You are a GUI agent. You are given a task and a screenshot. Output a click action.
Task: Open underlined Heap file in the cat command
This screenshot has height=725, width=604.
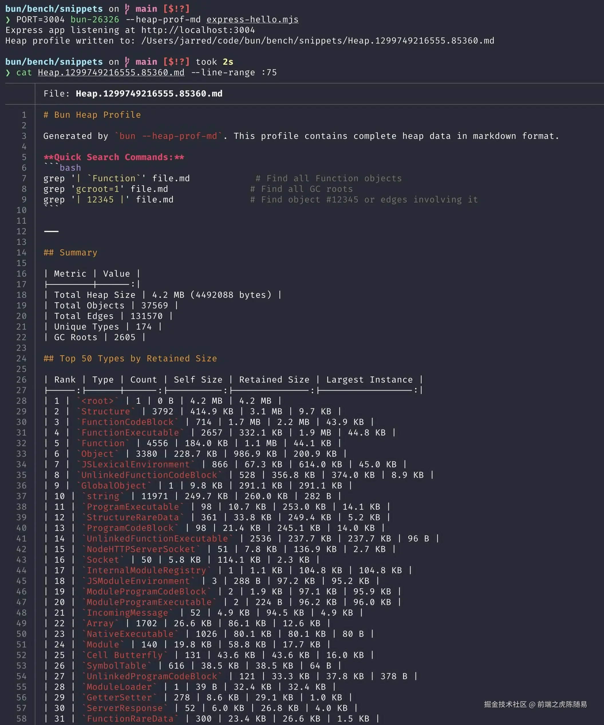(111, 72)
